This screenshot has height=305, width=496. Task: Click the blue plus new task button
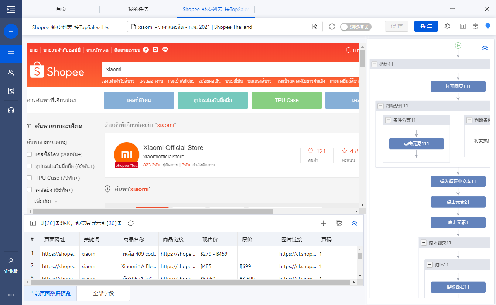tap(11, 31)
